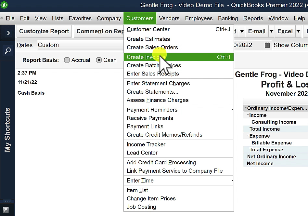Open the Vendors menu
308x216 pixels.
pyautogui.click(x=169, y=18)
